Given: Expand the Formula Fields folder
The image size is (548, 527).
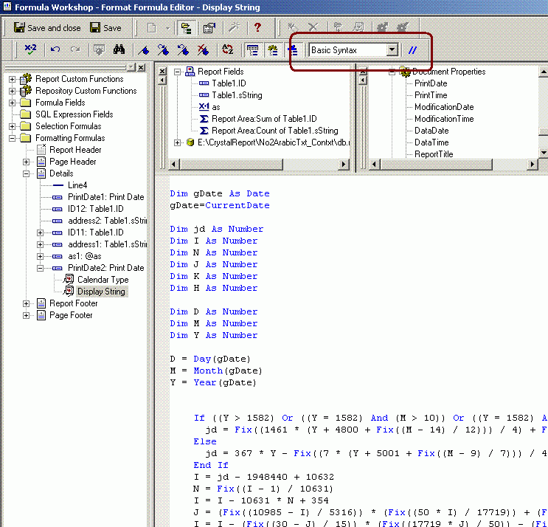Looking at the screenshot, I should click(x=12, y=103).
